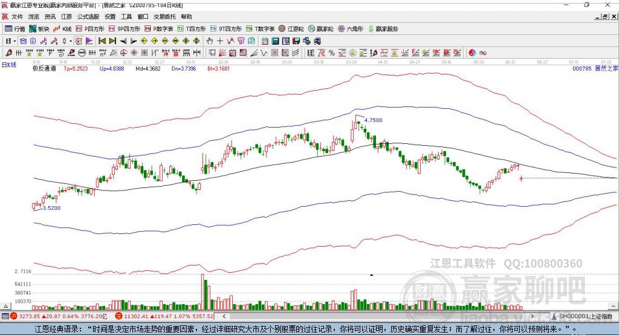The width and height of the screenshot is (619, 335).
Task: Click the 日K线 chart label
Action: point(9,65)
